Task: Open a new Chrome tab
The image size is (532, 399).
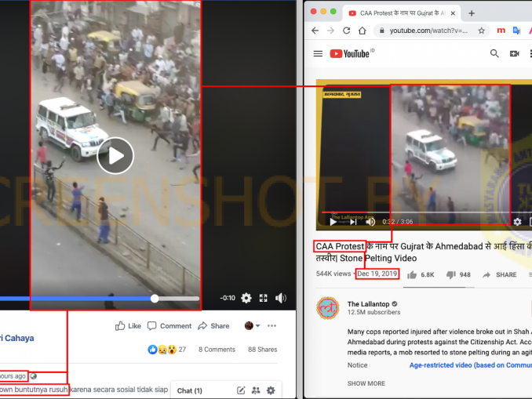Action: coord(472,13)
